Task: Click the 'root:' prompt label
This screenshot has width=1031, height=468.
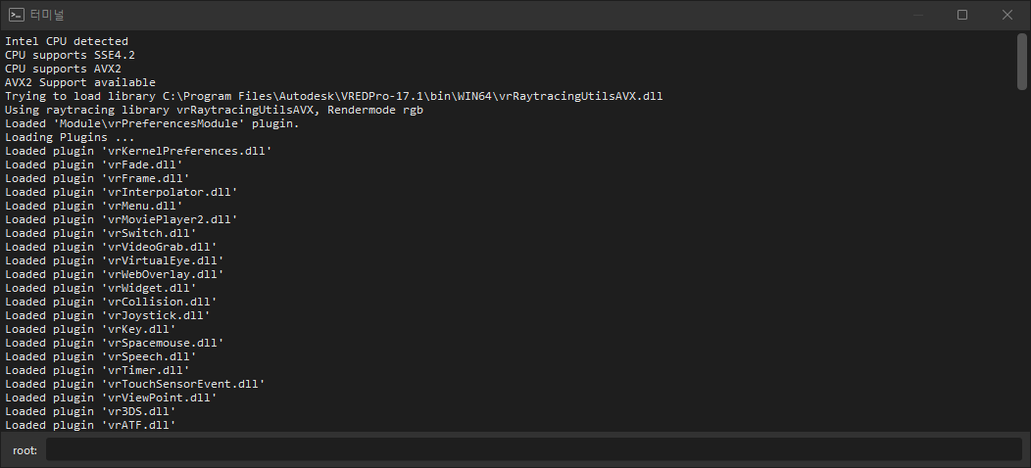Action: click(25, 449)
